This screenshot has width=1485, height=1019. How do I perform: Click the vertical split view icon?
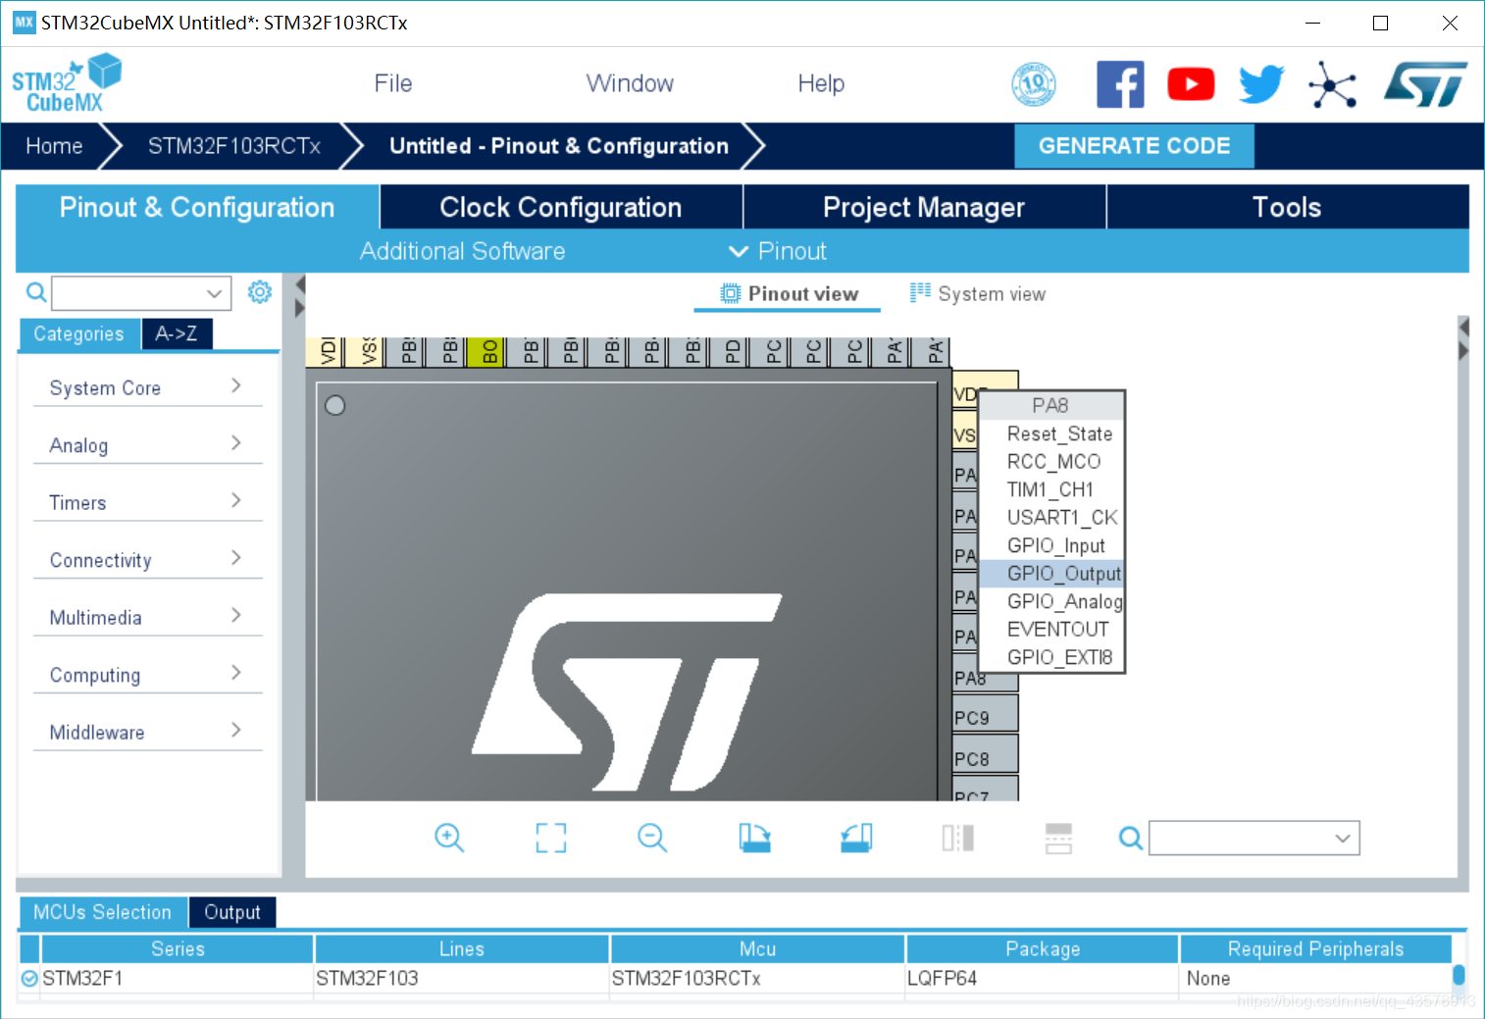[958, 838]
